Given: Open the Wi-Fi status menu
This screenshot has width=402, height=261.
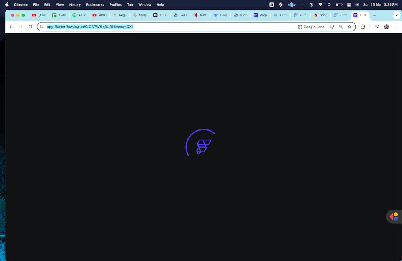Looking at the screenshot, I should 320,4.
